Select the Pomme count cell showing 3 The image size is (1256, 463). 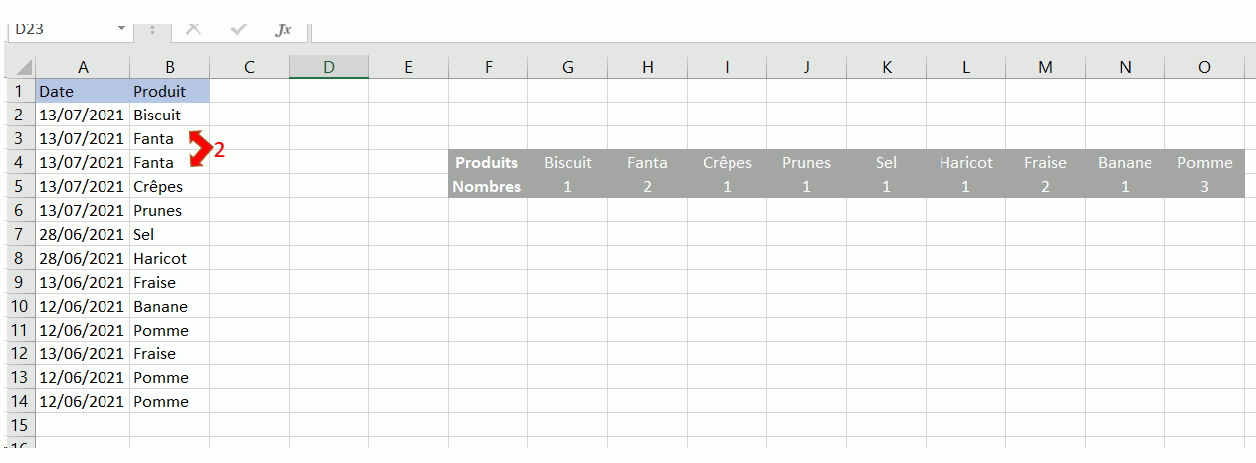[1204, 186]
